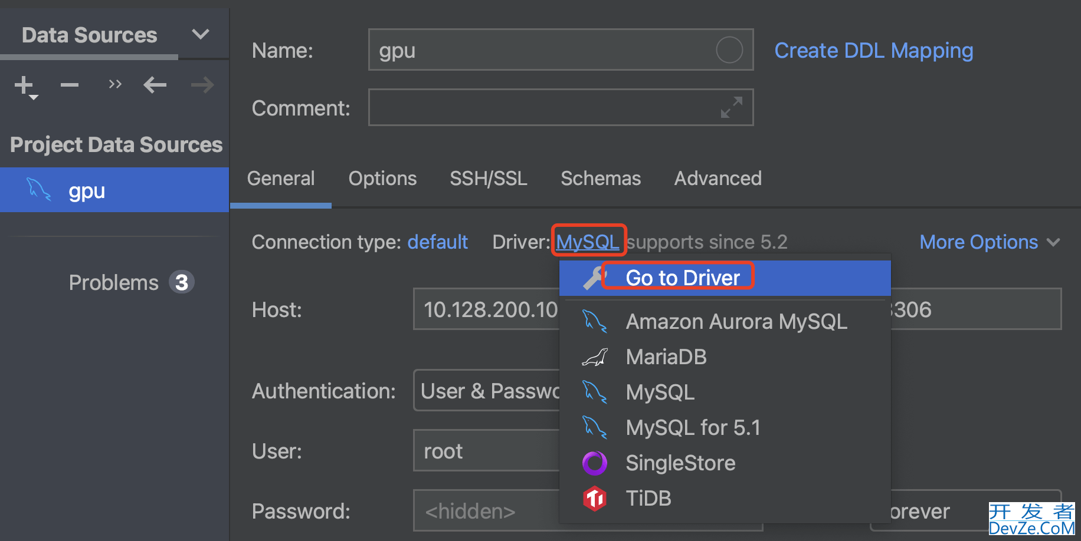Click the MySQL for 5.1 dolphin icon
1081x541 pixels.
pyautogui.click(x=594, y=428)
